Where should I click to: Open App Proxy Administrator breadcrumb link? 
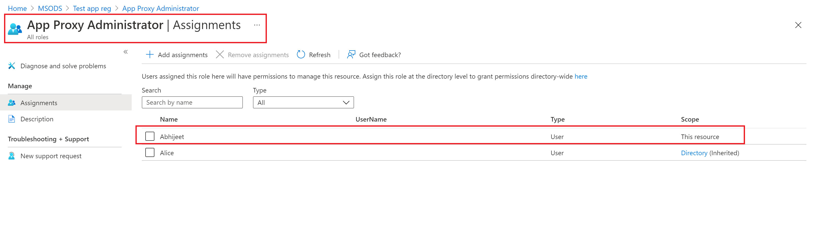161,8
